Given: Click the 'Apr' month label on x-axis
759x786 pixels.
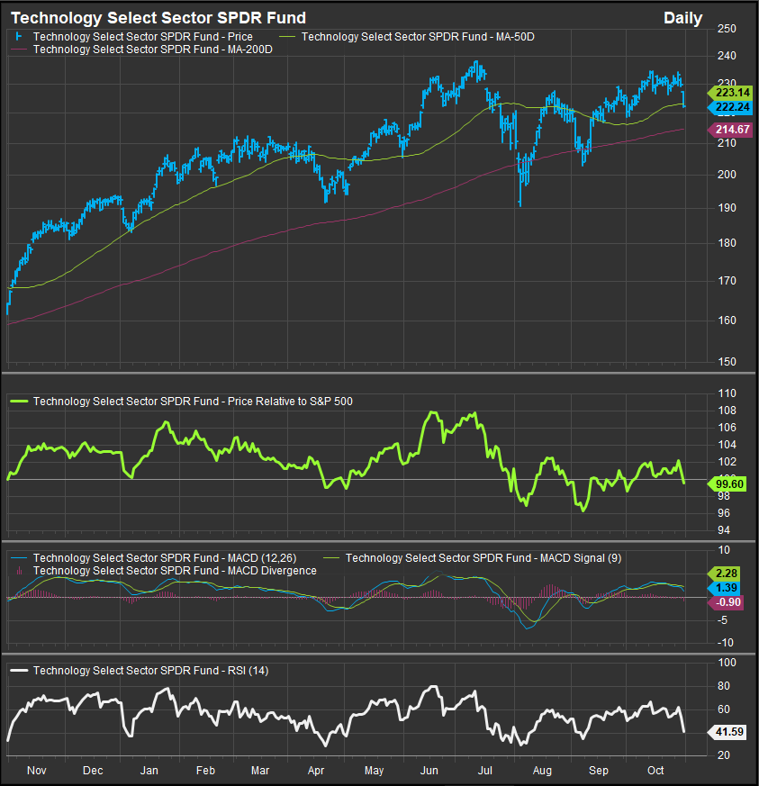Looking at the screenshot, I should (316, 770).
